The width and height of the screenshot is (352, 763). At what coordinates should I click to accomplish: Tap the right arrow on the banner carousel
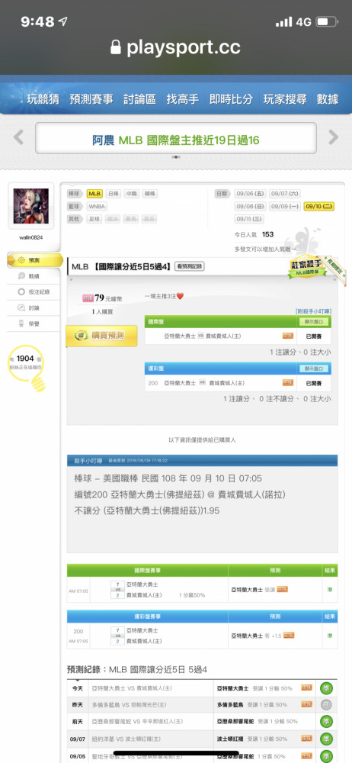point(333,137)
